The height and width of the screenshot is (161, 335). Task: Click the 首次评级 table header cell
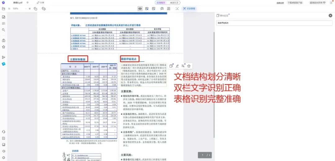click(x=158, y=29)
